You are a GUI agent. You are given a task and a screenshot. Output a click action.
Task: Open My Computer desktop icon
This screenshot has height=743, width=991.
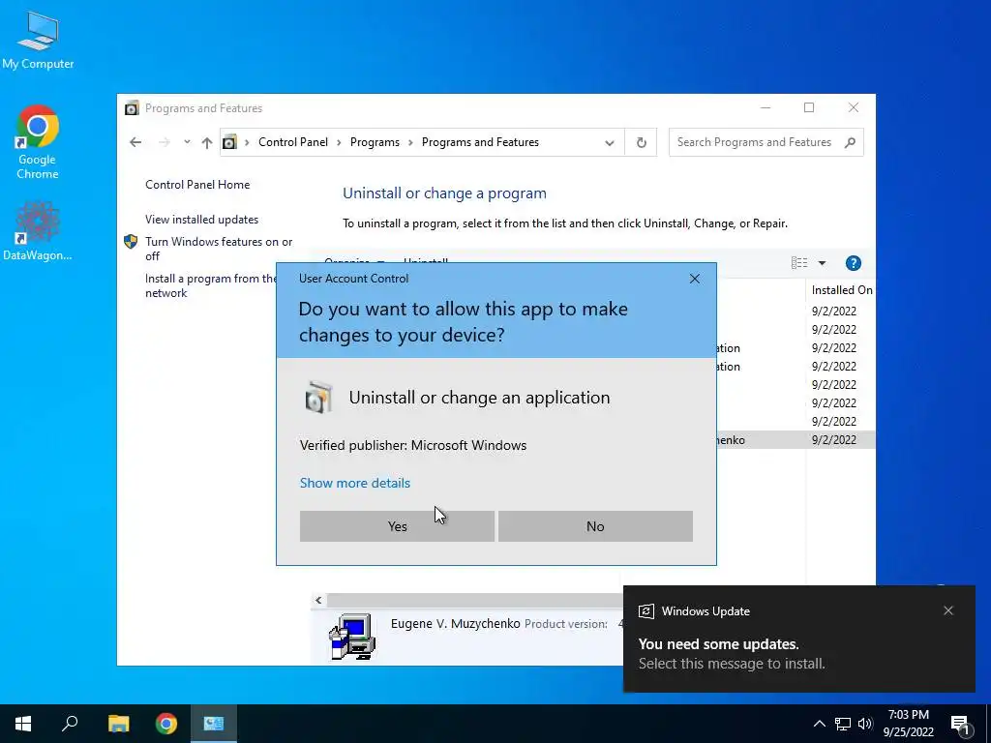pyautogui.click(x=38, y=40)
